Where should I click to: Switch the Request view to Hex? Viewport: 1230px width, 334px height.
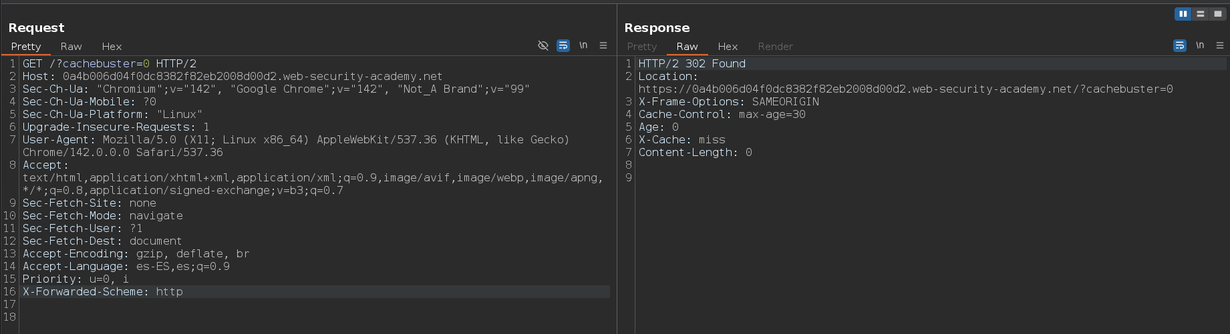(x=112, y=47)
